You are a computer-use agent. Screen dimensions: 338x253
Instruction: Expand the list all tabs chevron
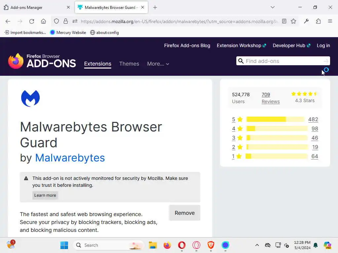coord(273,7)
